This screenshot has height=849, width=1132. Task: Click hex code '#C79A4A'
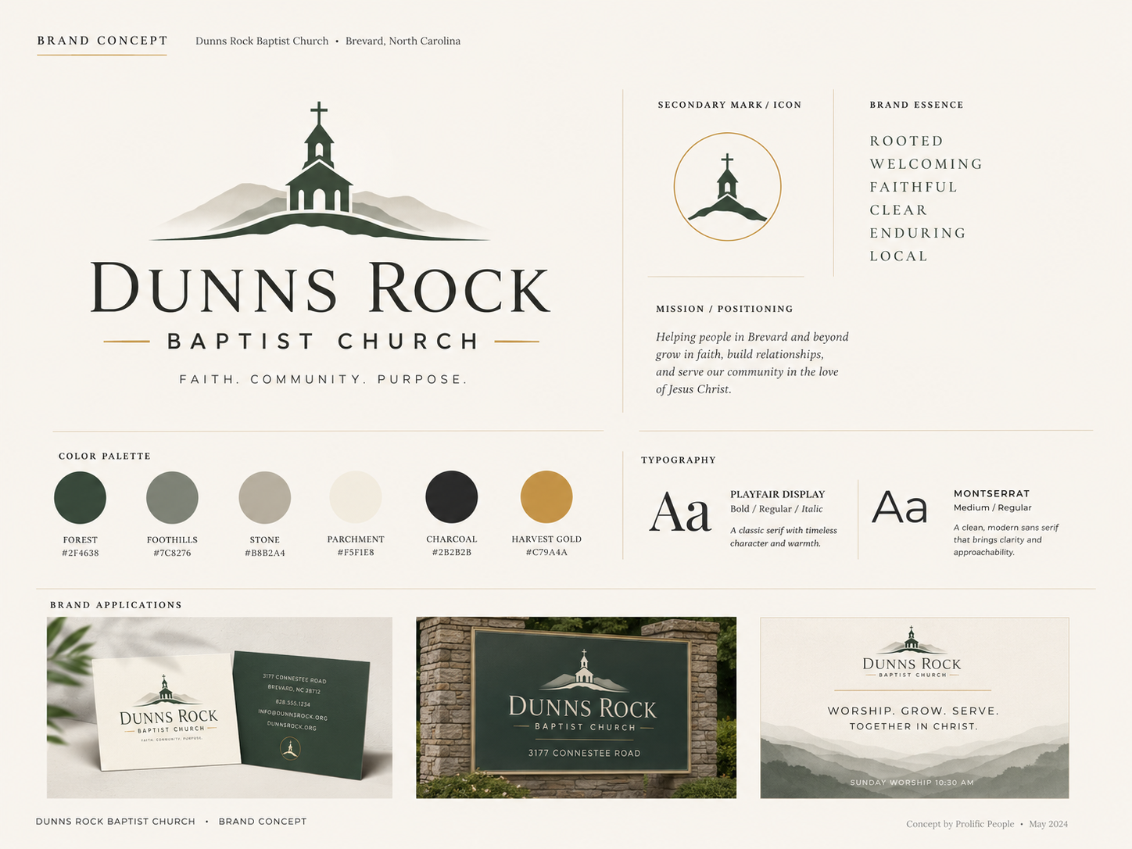pos(546,552)
